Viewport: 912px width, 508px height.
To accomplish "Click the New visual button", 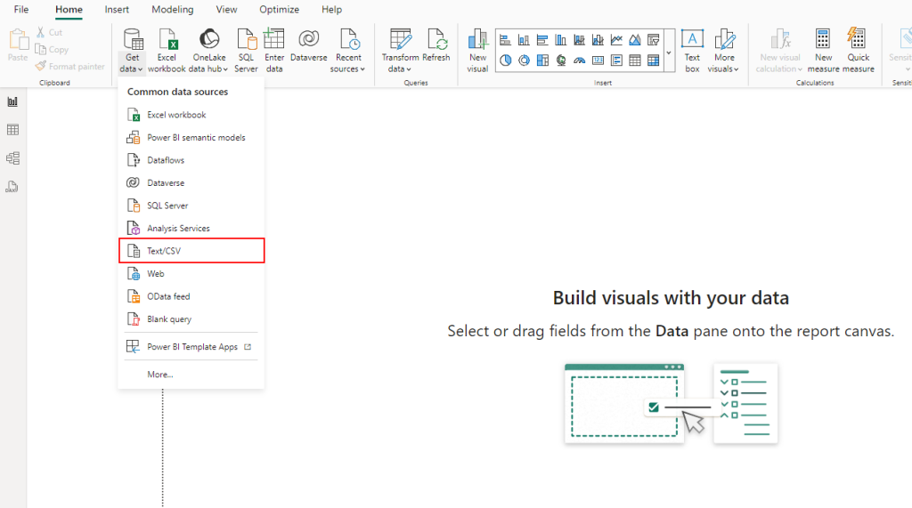I will coord(477,51).
